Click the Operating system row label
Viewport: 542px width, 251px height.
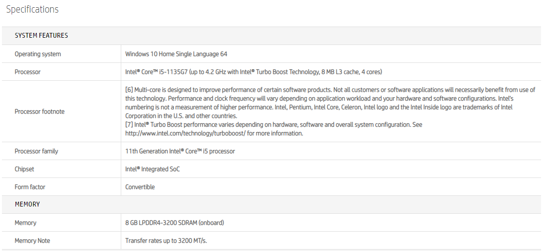point(38,54)
